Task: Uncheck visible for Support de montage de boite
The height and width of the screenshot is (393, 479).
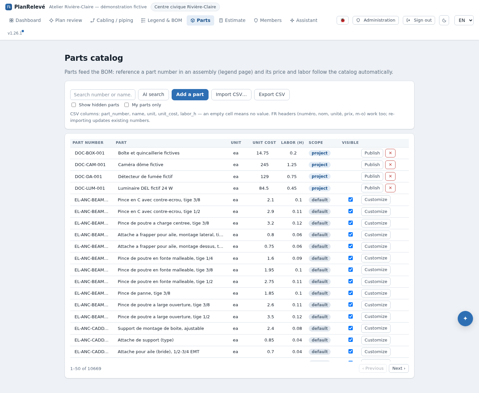Action: [x=351, y=328]
